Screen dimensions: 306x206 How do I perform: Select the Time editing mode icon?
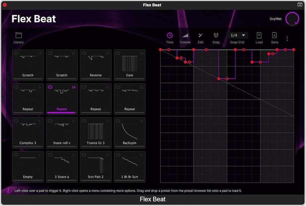169,35
